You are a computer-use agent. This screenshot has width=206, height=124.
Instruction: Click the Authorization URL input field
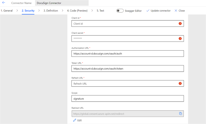tap(127, 54)
